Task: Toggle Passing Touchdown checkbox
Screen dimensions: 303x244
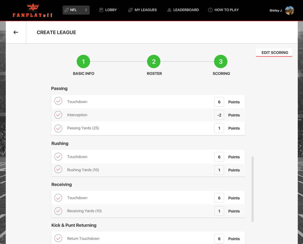Action: 58,101
